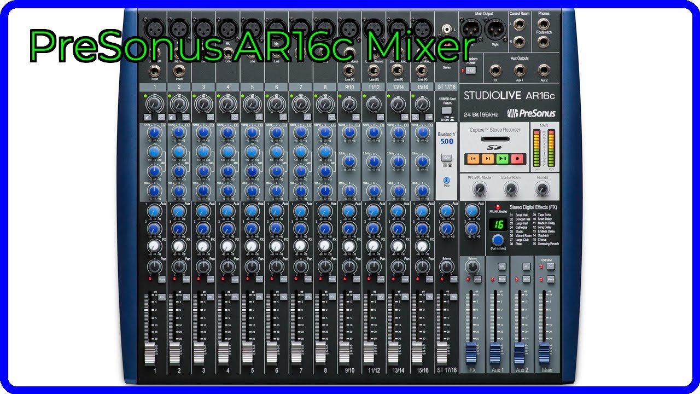The image size is (700, 394).
Task: Click the blue Bluetooth Pair button
Action: pos(447,179)
